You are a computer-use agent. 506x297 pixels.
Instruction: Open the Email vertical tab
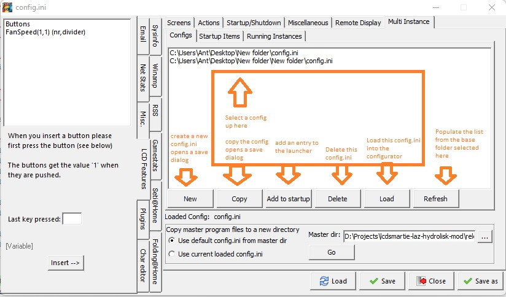click(x=143, y=35)
